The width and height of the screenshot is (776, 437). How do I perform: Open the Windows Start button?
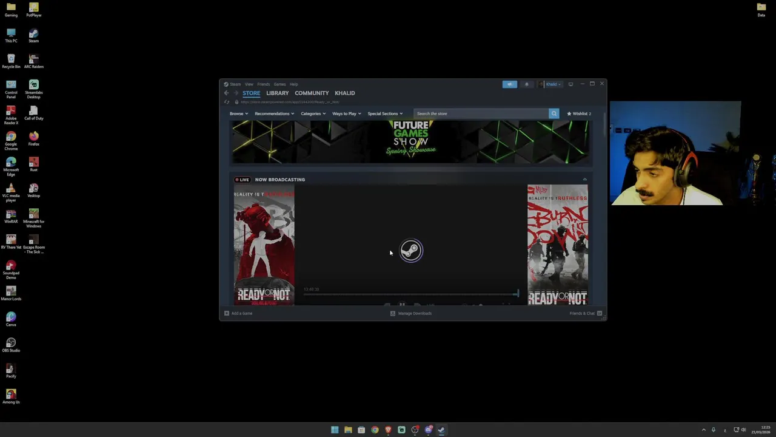pyautogui.click(x=335, y=430)
